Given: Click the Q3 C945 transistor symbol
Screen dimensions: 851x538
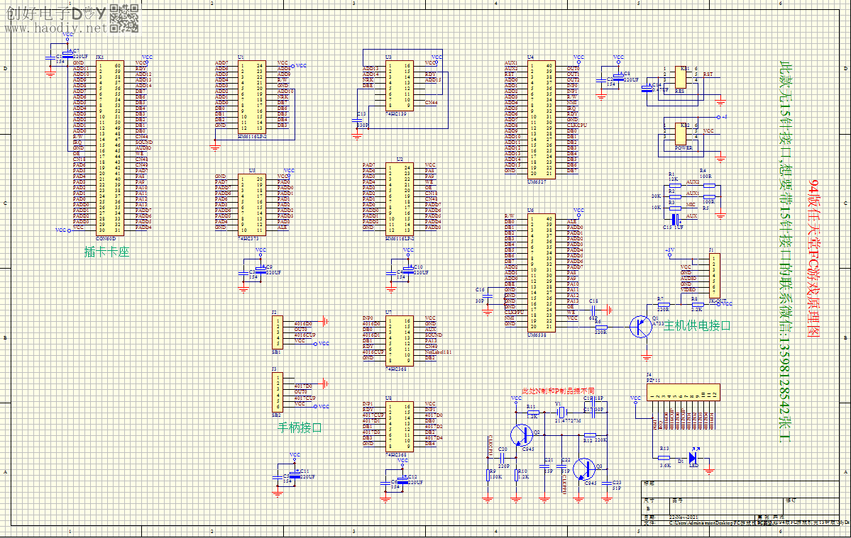Looking at the screenshot, I should pyautogui.click(x=585, y=470).
